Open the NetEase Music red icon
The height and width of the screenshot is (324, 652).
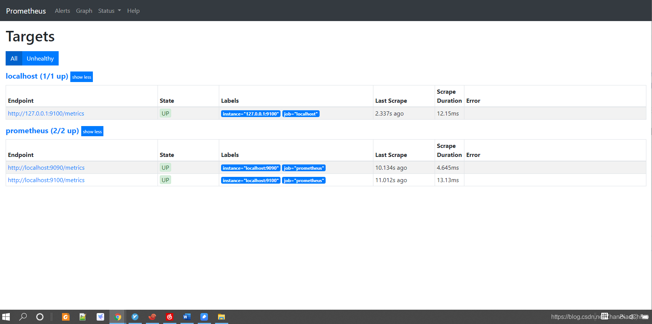click(x=170, y=317)
